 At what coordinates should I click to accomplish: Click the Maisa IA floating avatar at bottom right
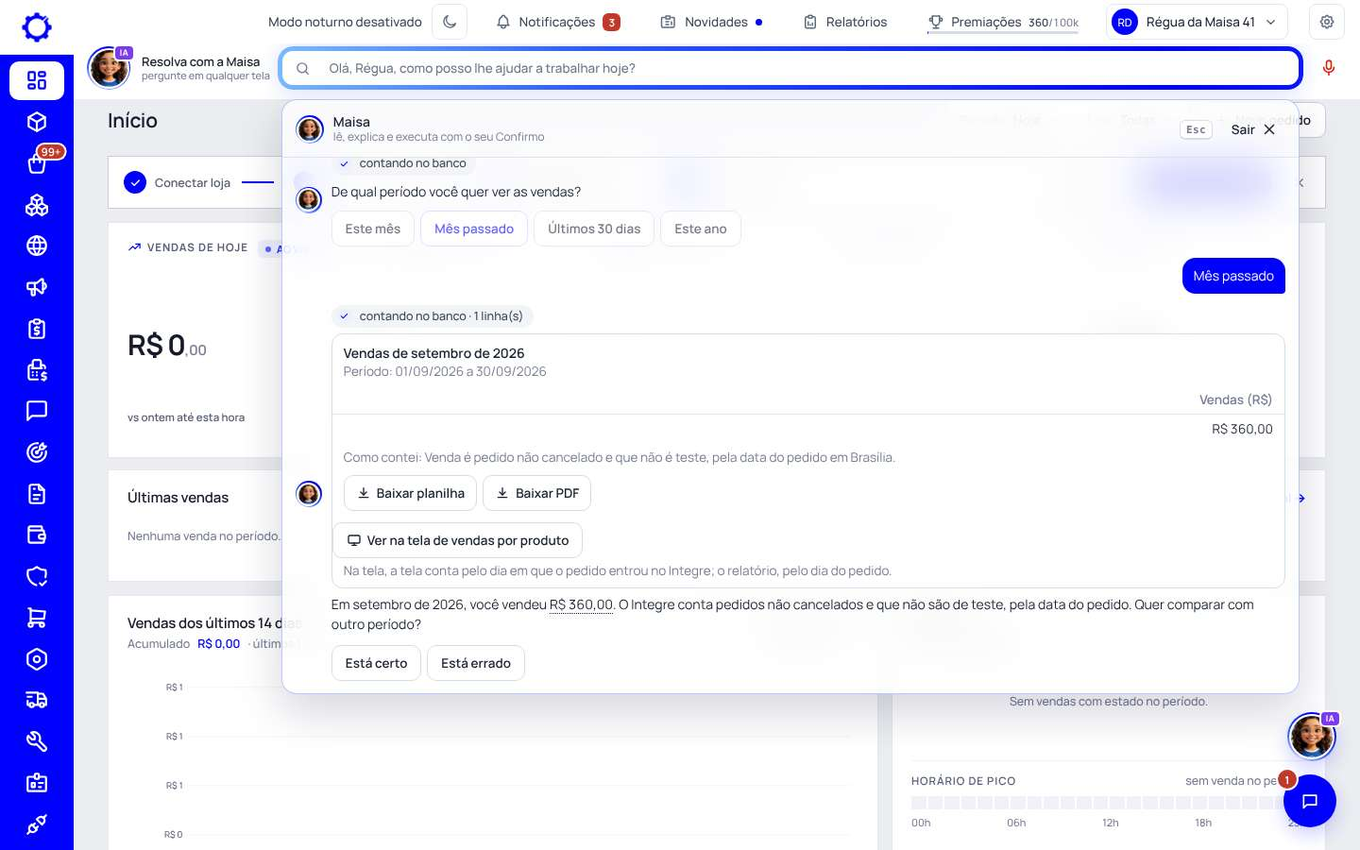(x=1312, y=737)
